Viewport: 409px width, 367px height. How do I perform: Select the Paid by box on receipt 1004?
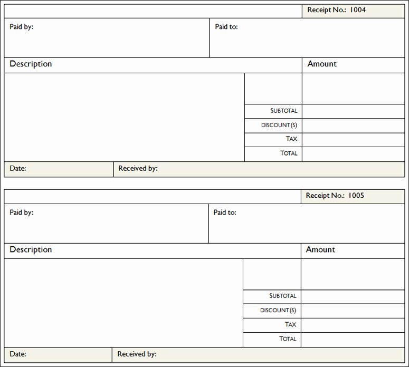pos(107,38)
